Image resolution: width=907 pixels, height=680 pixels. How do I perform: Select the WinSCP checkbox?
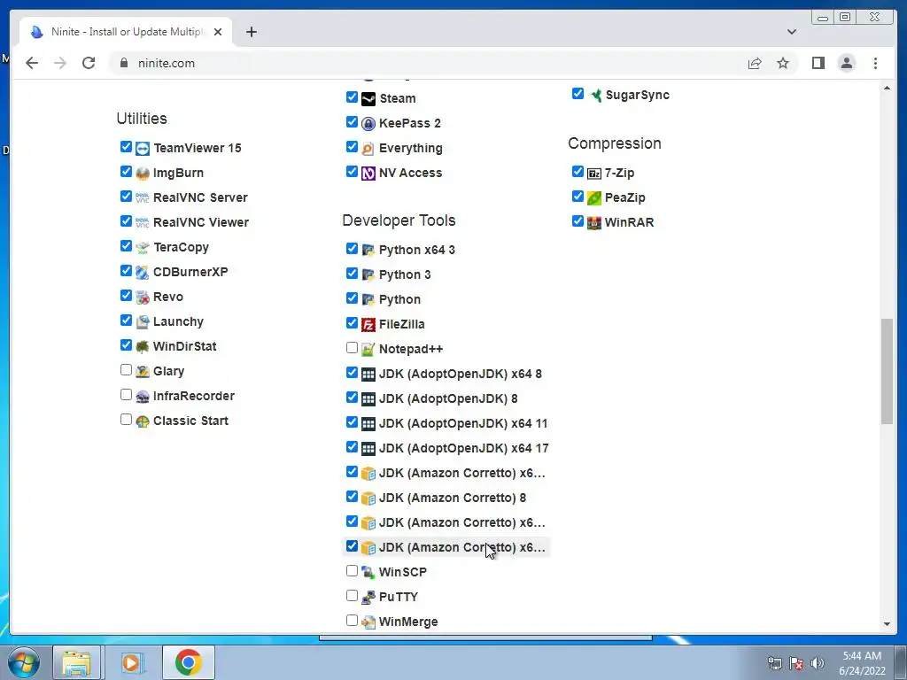coord(352,571)
